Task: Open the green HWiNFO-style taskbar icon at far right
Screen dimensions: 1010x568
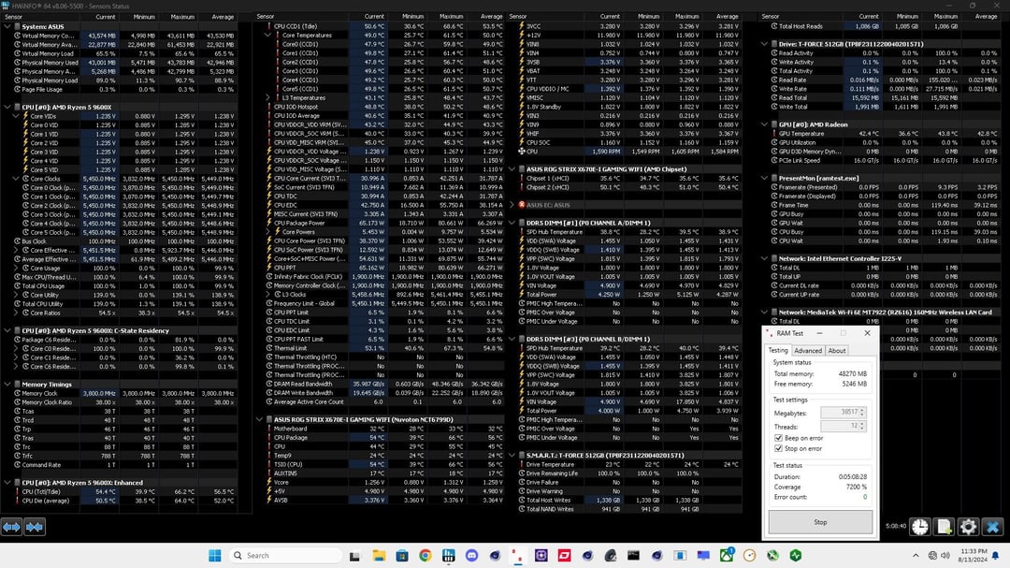Action: click(796, 555)
